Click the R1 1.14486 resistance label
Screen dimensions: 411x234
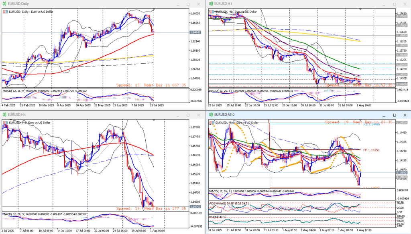371,124
